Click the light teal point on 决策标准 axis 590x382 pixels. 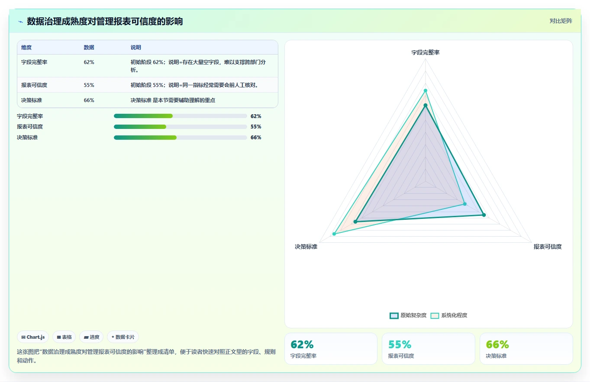tap(334, 234)
